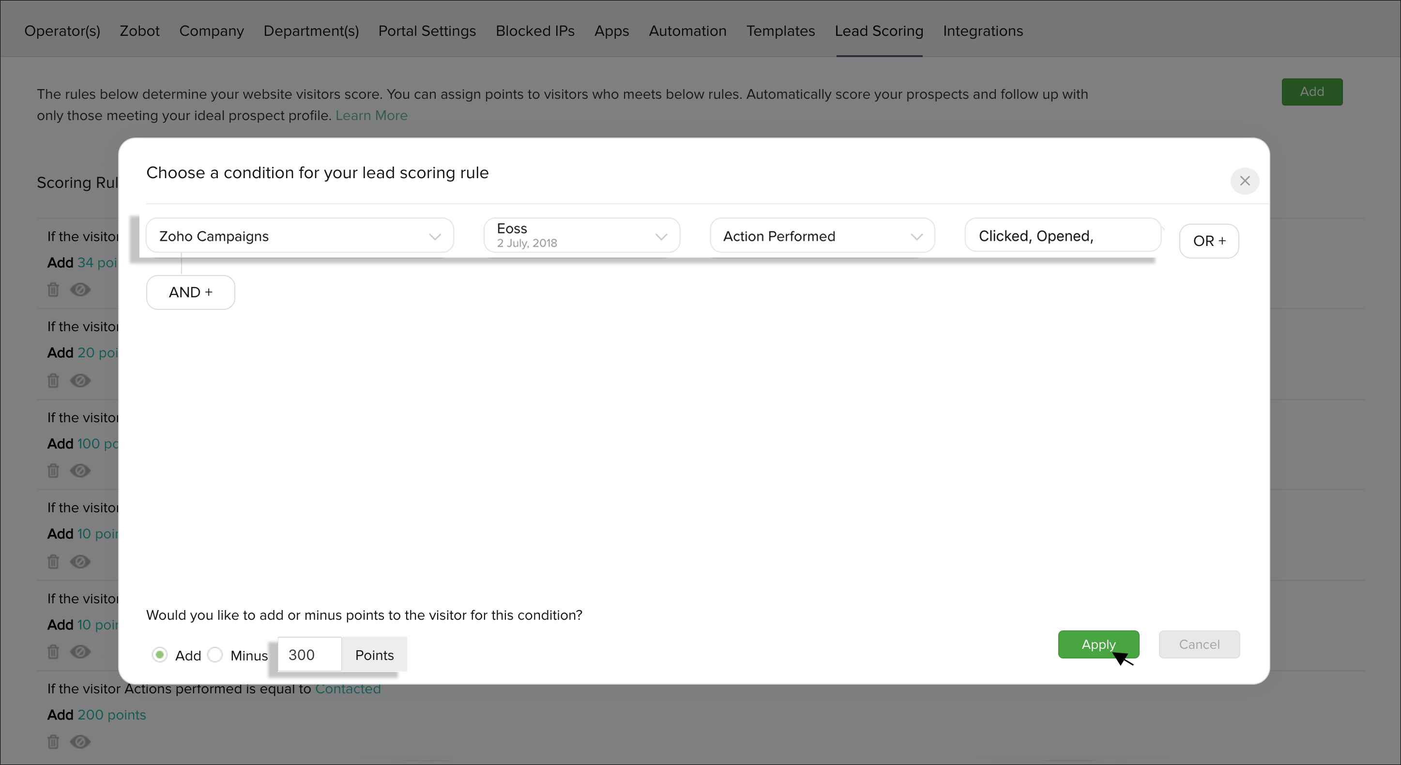Screen dimensions: 1401x765
Task: Switch to the Automation tab
Action: (x=687, y=31)
